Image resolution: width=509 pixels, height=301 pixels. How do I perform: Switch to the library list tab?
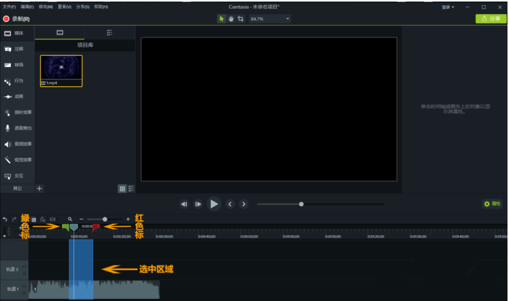pos(110,33)
